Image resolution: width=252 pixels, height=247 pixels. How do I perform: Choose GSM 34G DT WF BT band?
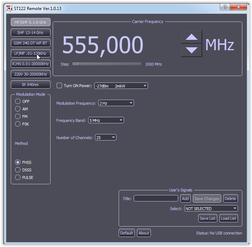30,43
